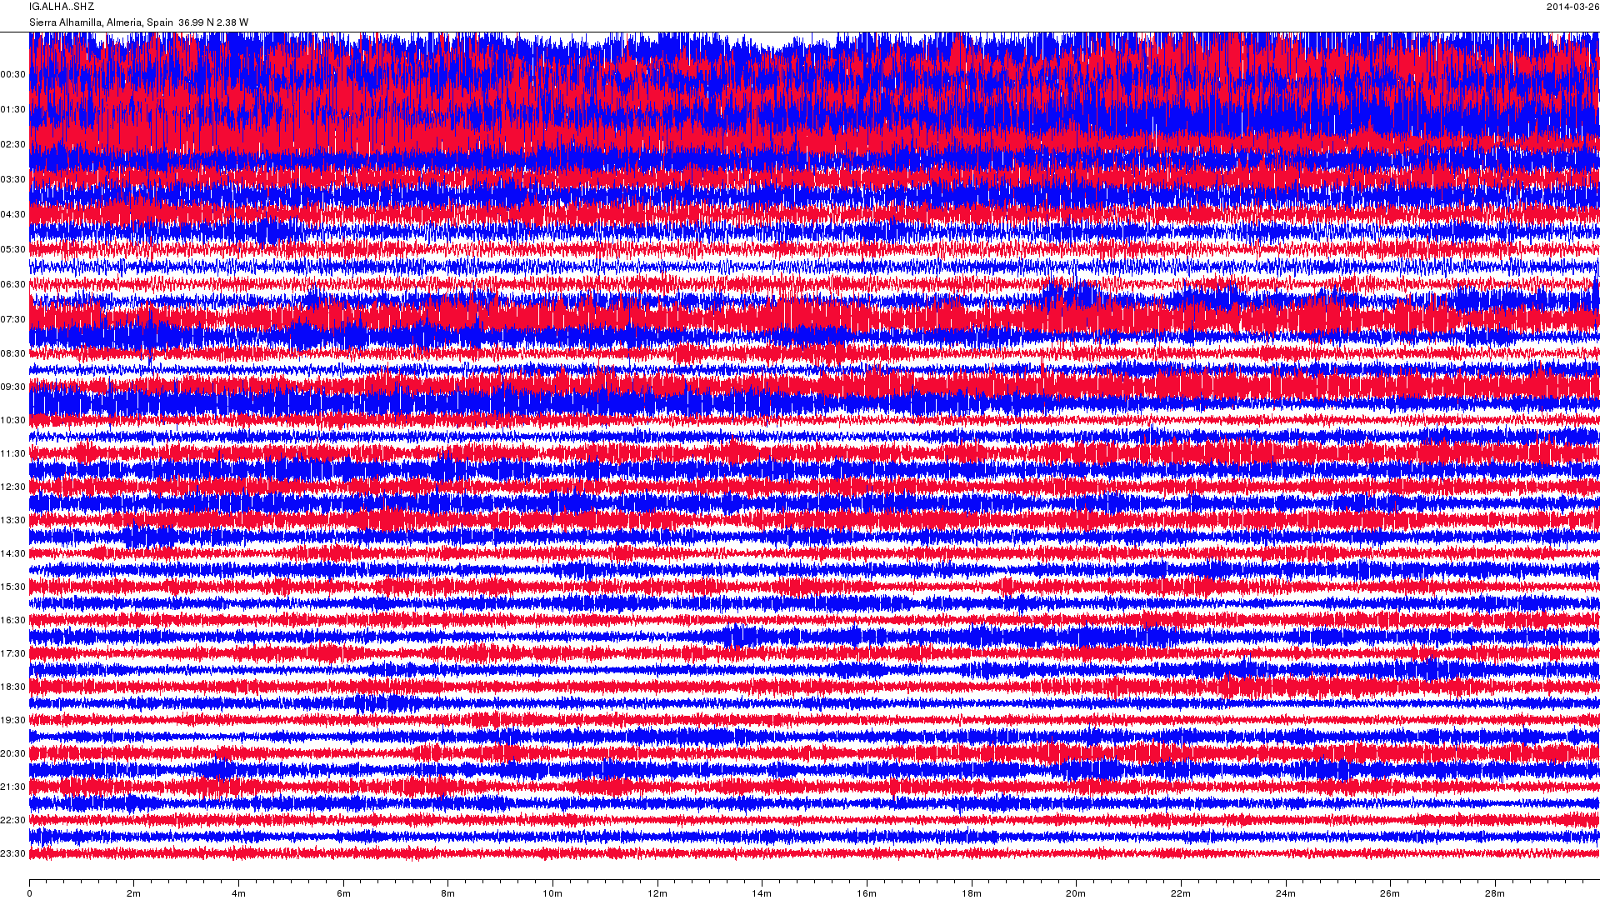Click the 22:30 time row label
The height and width of the screenshot is (900, 1600).
(x=13, y=821)
